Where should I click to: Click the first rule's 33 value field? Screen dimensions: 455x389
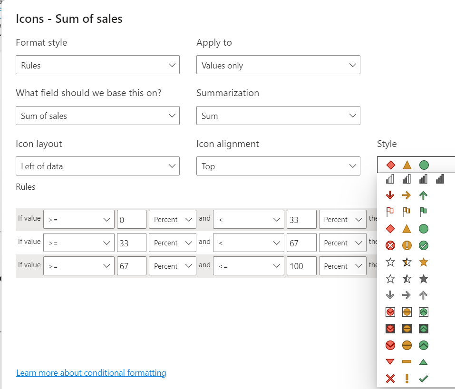point(302,220)
